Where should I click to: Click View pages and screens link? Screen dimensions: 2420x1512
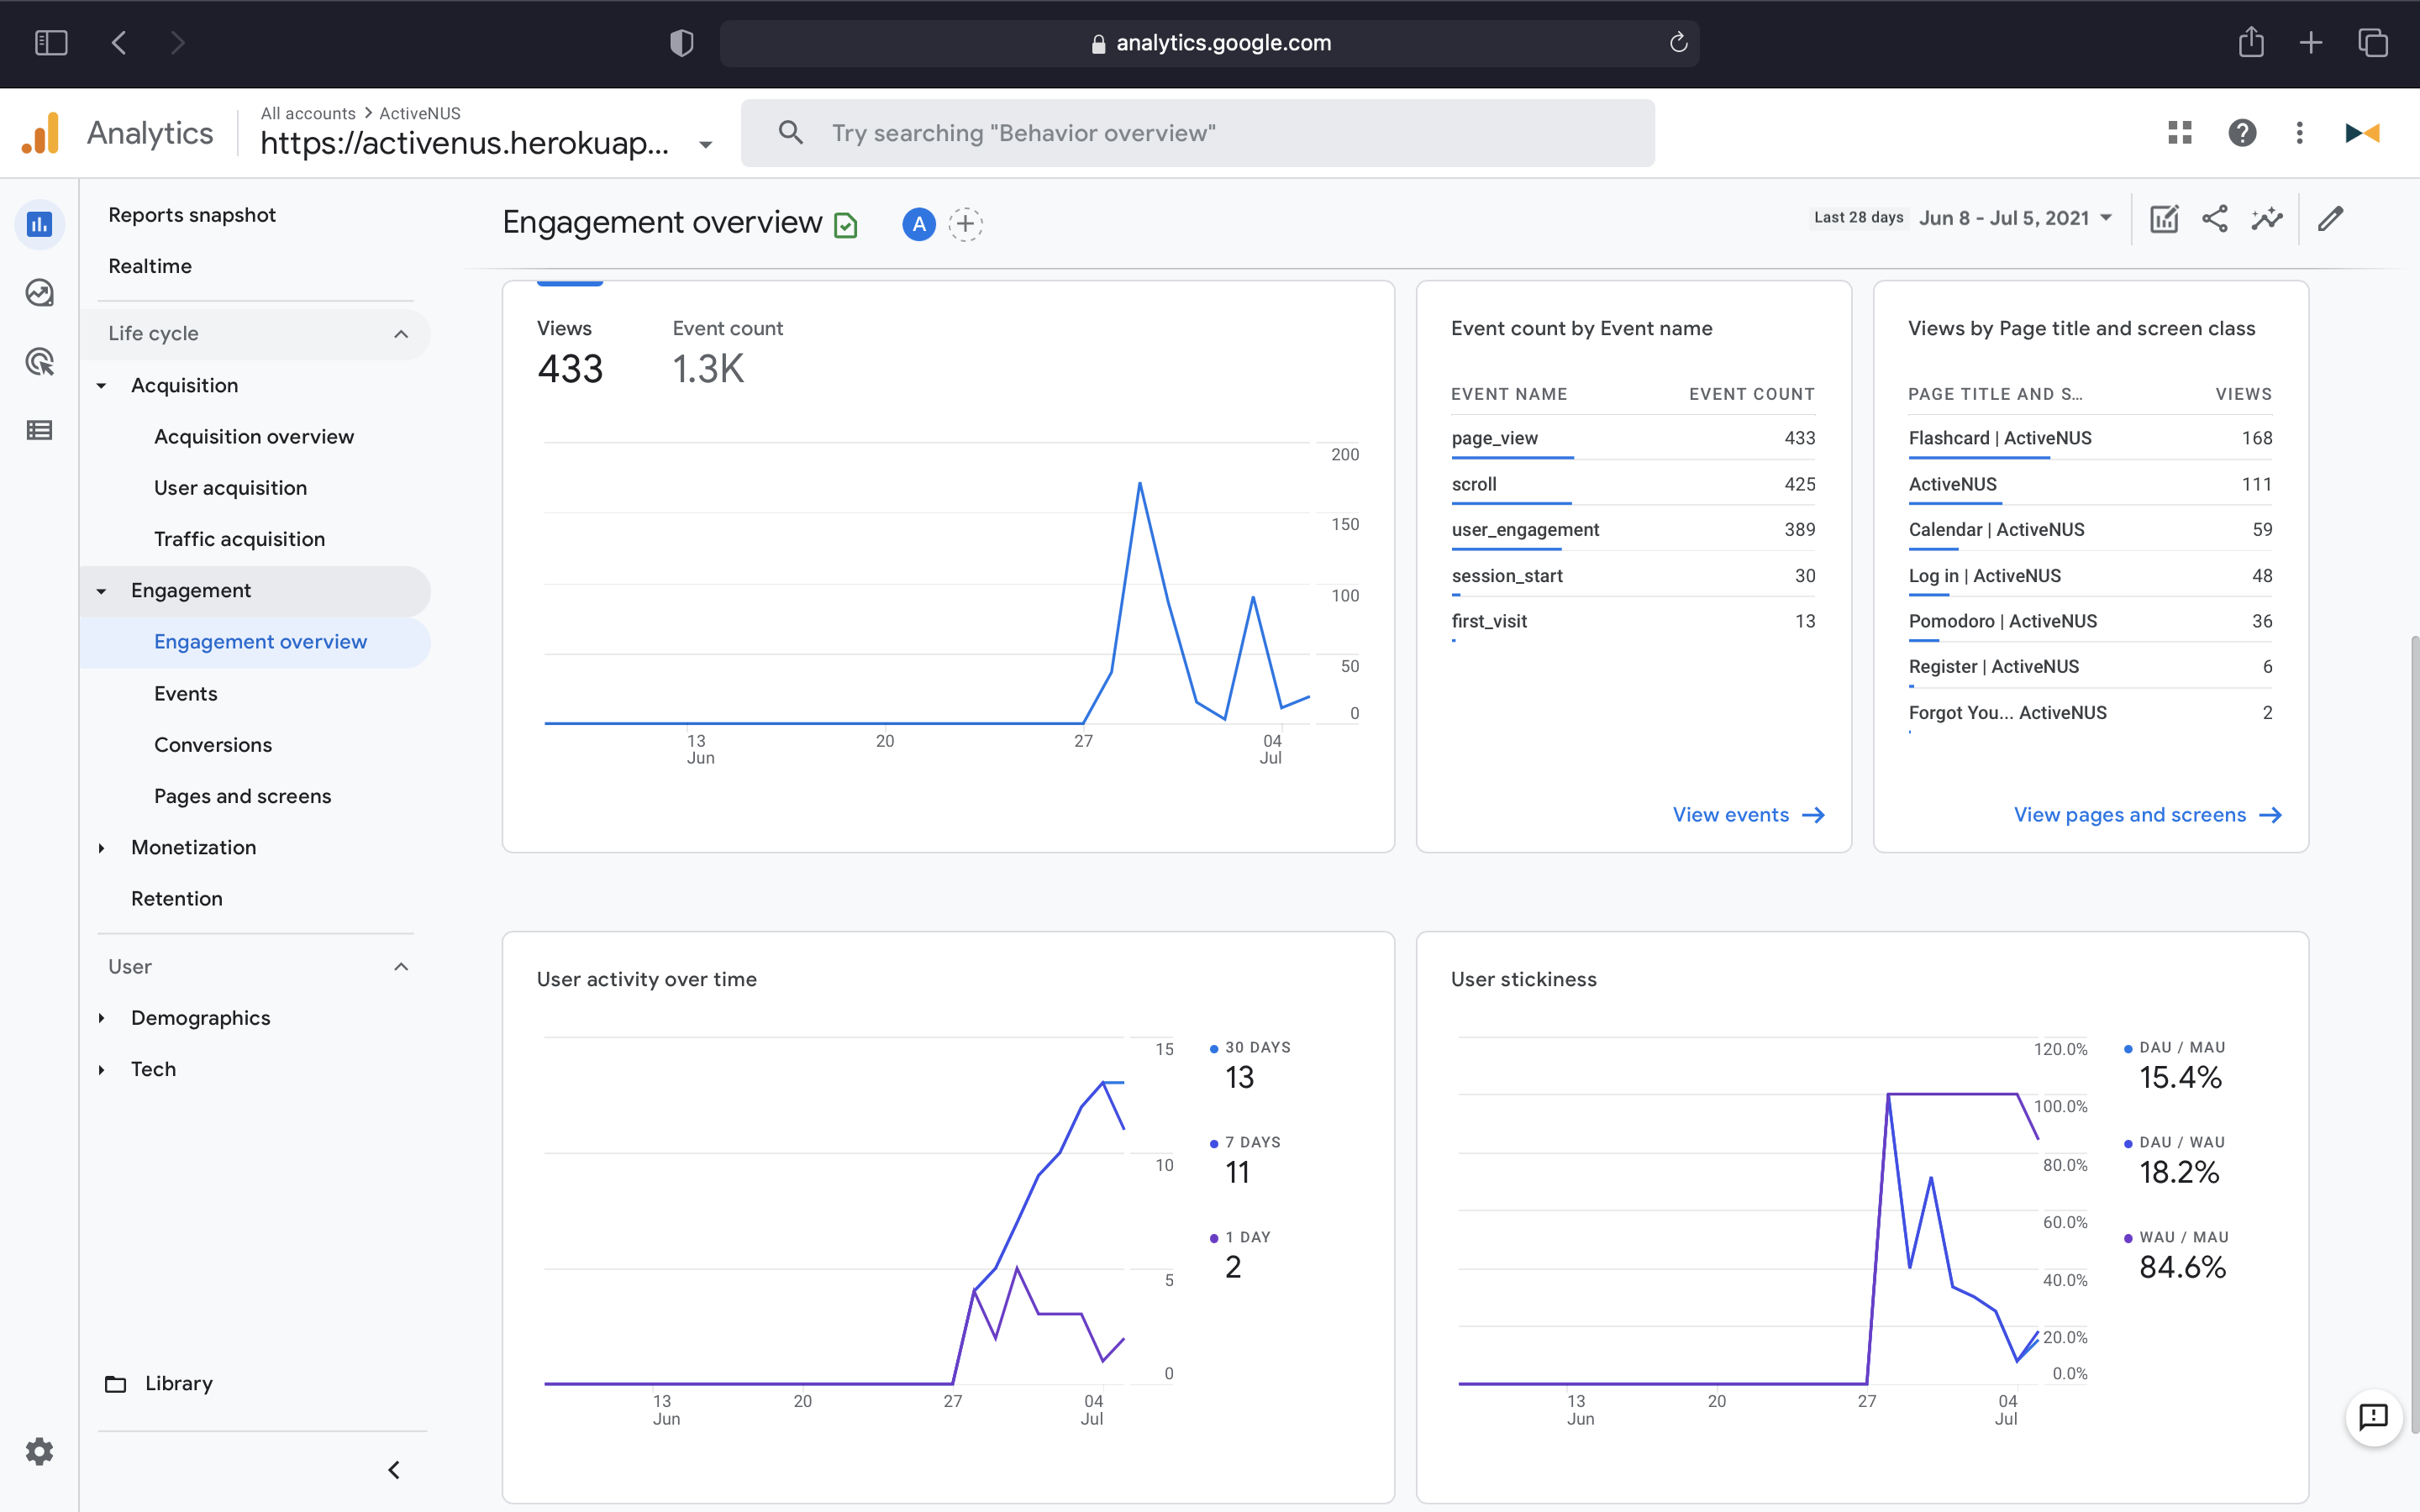click(x=2147, y=815)
